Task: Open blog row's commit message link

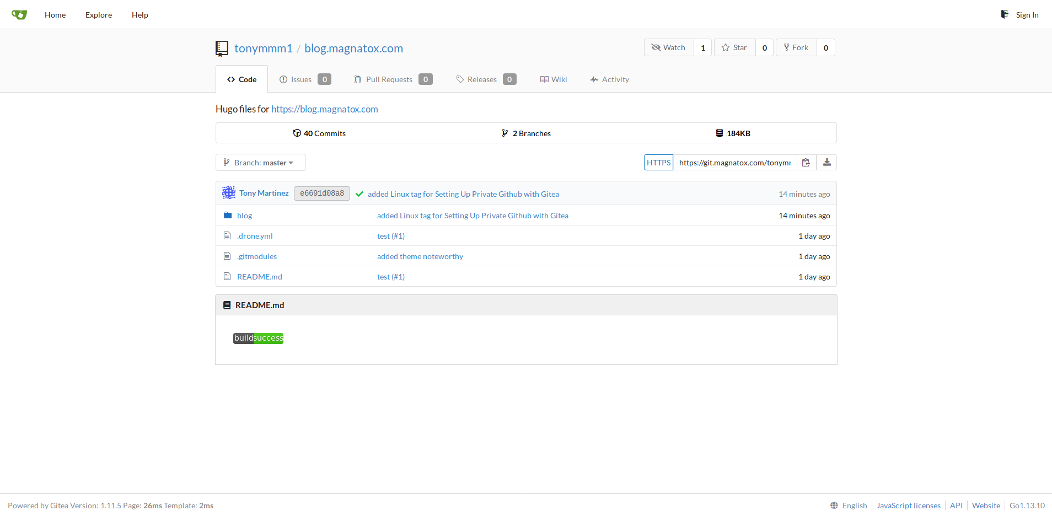Action: [x=473, y=216]
